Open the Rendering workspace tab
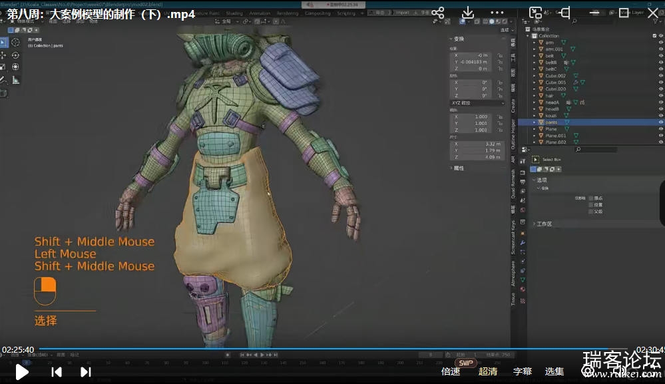Image resolution: width=665 pixels, height=384 pixels. 288,13
